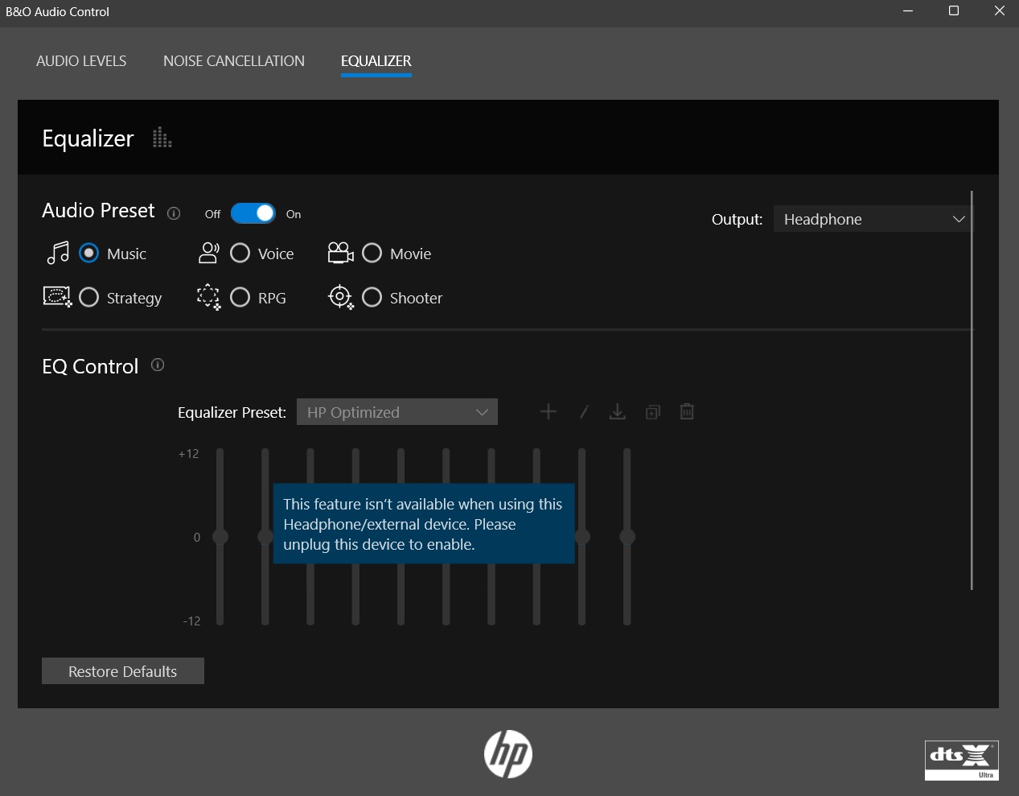
Task: Click the Audio Preset info icon
Action: click(x=175, y=213)
